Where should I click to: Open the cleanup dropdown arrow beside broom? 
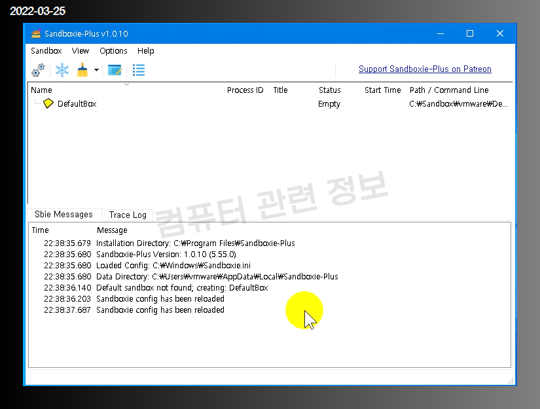(x=96, y=70)
